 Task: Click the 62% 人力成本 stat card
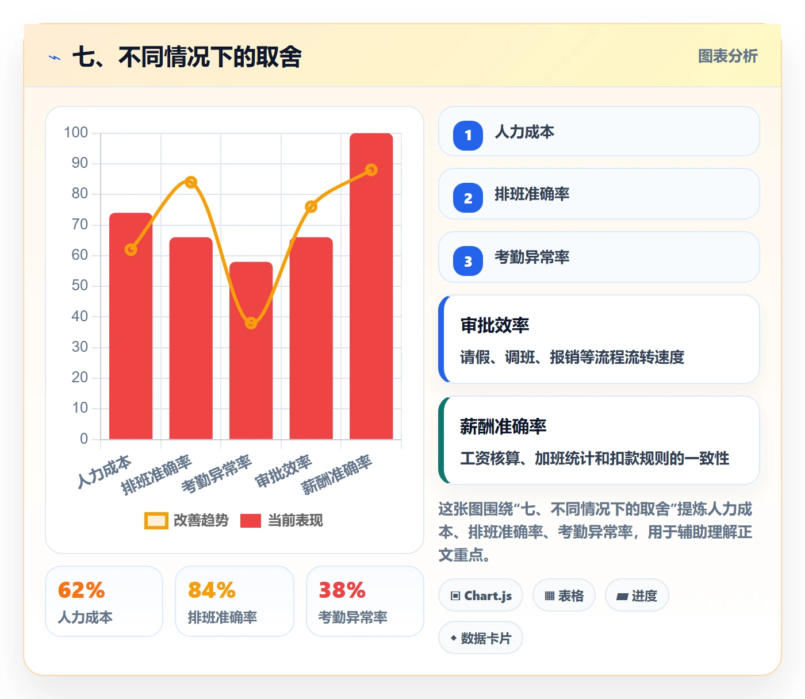[104, 601]
